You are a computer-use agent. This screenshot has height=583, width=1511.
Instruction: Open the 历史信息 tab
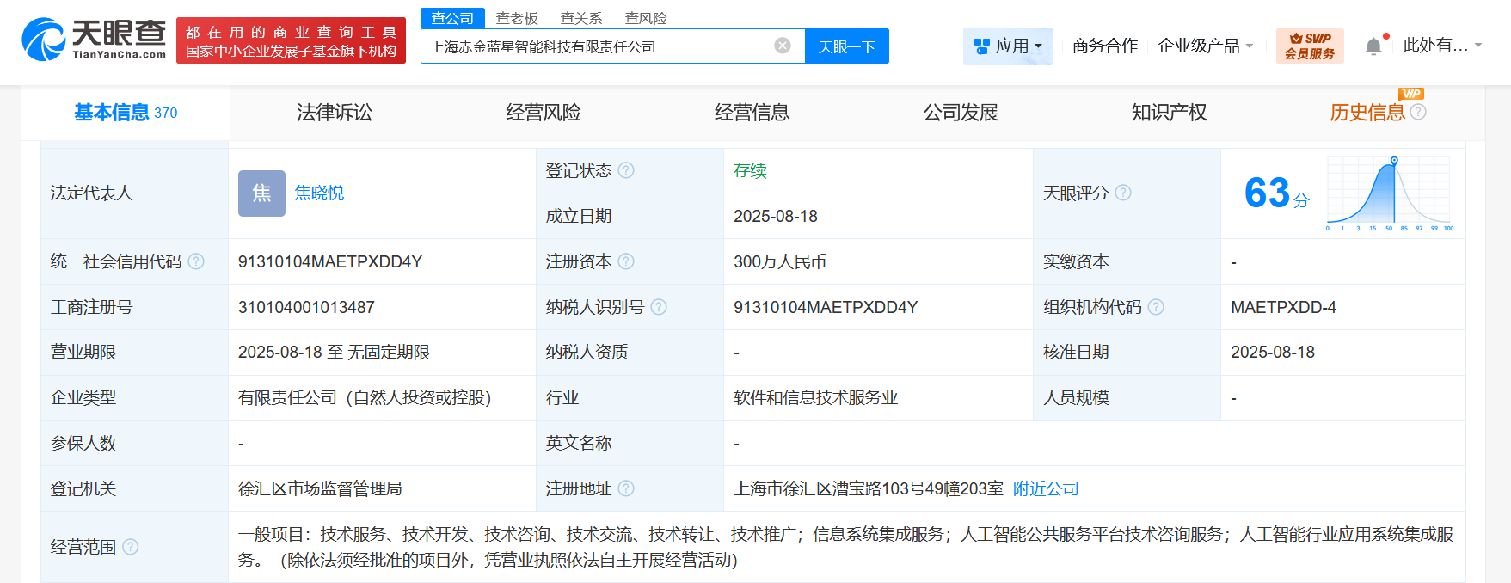[1367, 113]
